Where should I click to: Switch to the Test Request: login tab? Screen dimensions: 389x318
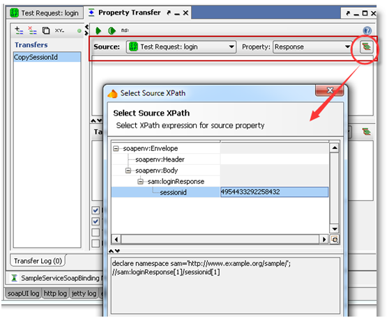click(x=44, y=13)
